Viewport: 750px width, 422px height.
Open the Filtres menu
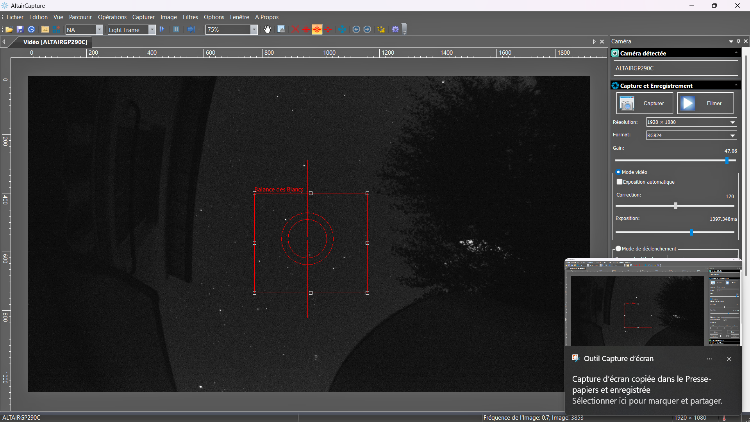[x=190, y=17]
